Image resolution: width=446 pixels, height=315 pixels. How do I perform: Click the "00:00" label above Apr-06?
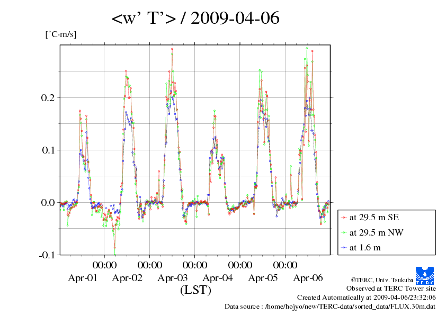[x=285, y=265]
